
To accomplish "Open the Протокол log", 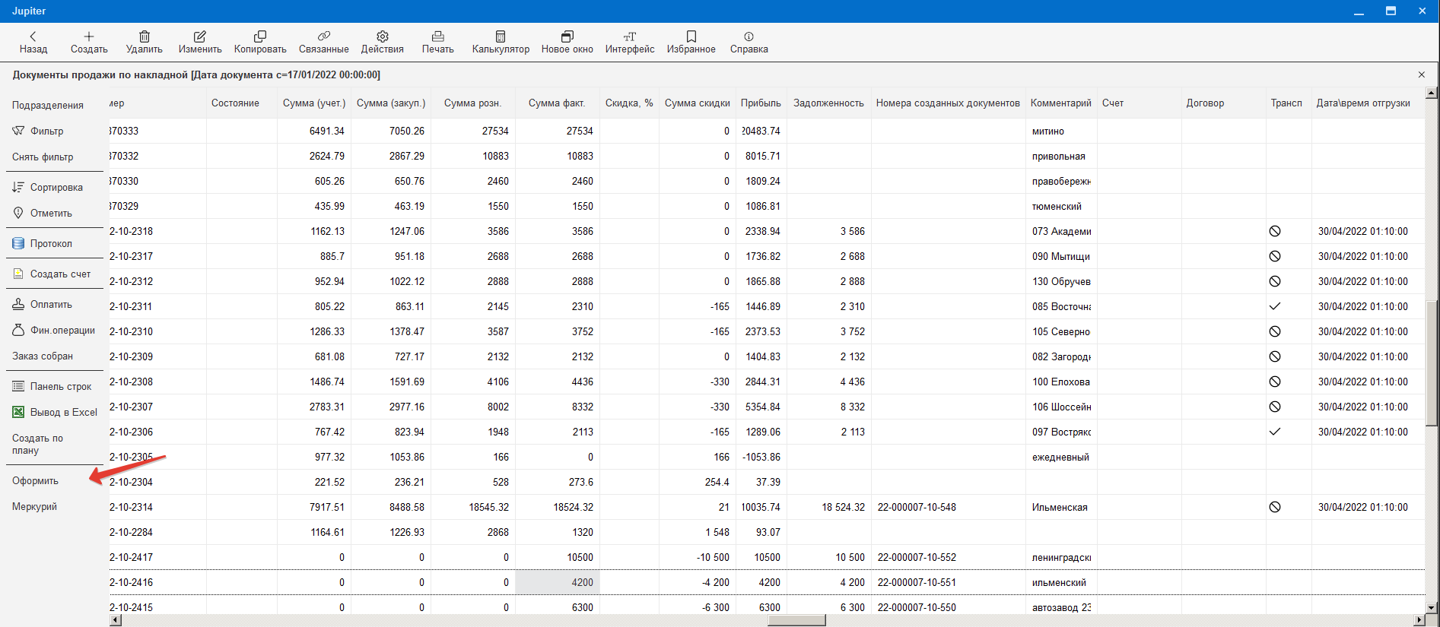I will 43,243.
